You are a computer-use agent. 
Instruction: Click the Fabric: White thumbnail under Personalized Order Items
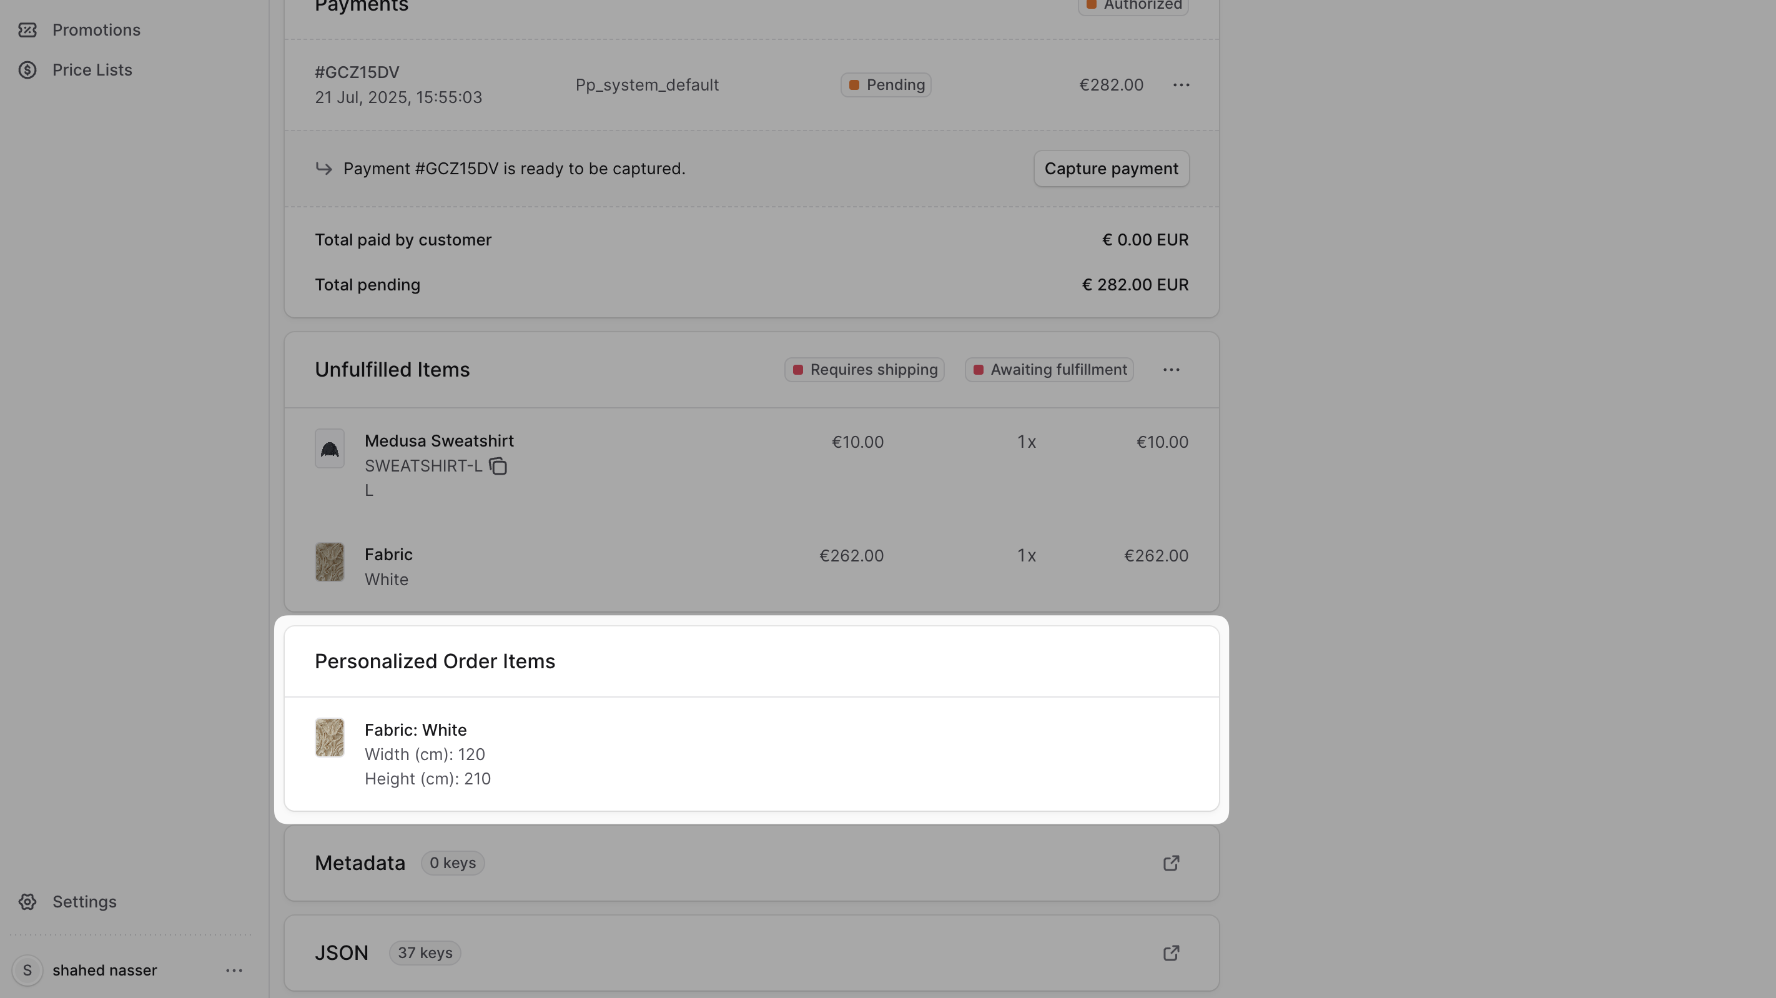tap(329, 738)
